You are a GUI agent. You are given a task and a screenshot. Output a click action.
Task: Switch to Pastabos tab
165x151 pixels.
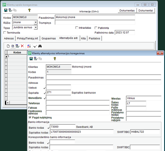coord(94,38)
